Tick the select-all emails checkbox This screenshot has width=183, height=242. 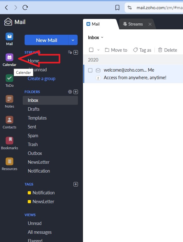coord(91,50)
